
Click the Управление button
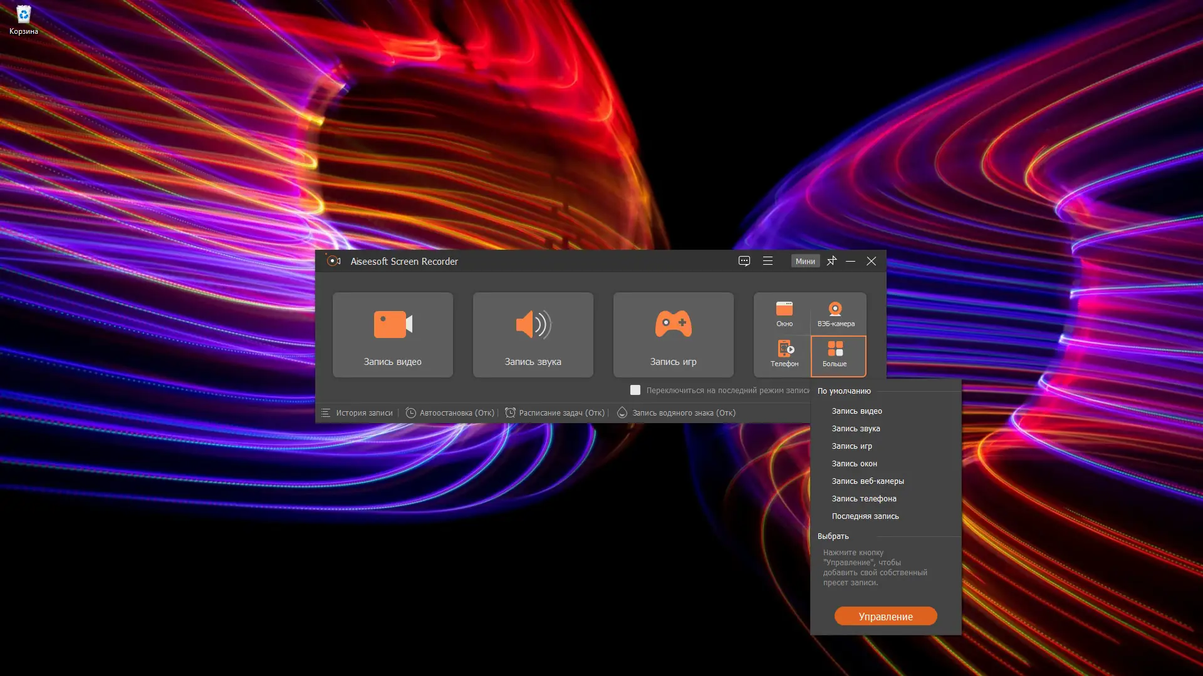click(886, 616)
